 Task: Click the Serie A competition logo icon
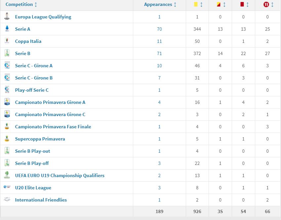(7, 29)
